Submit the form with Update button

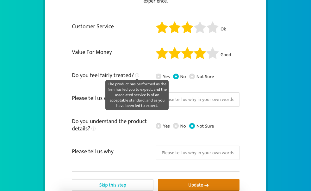(199, 185)
